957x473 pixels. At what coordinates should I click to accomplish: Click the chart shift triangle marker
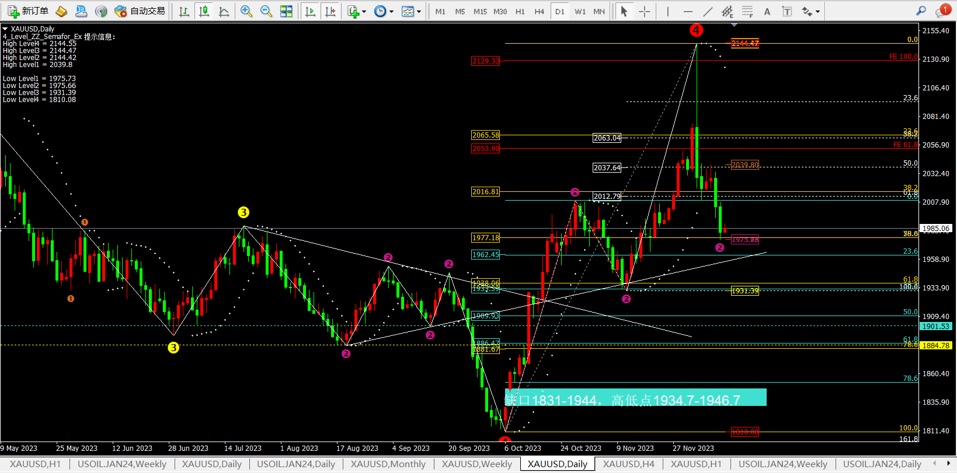(734, 24)
